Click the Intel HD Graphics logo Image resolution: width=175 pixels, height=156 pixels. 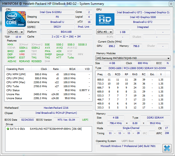tap(105, 19)
